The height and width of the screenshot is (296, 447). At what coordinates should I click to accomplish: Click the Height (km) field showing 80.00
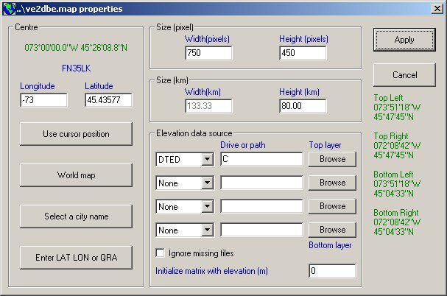click(303, 106)
